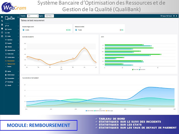Click the green indicator icon beside -10%

pyautogui.click(x=67, y=30)
